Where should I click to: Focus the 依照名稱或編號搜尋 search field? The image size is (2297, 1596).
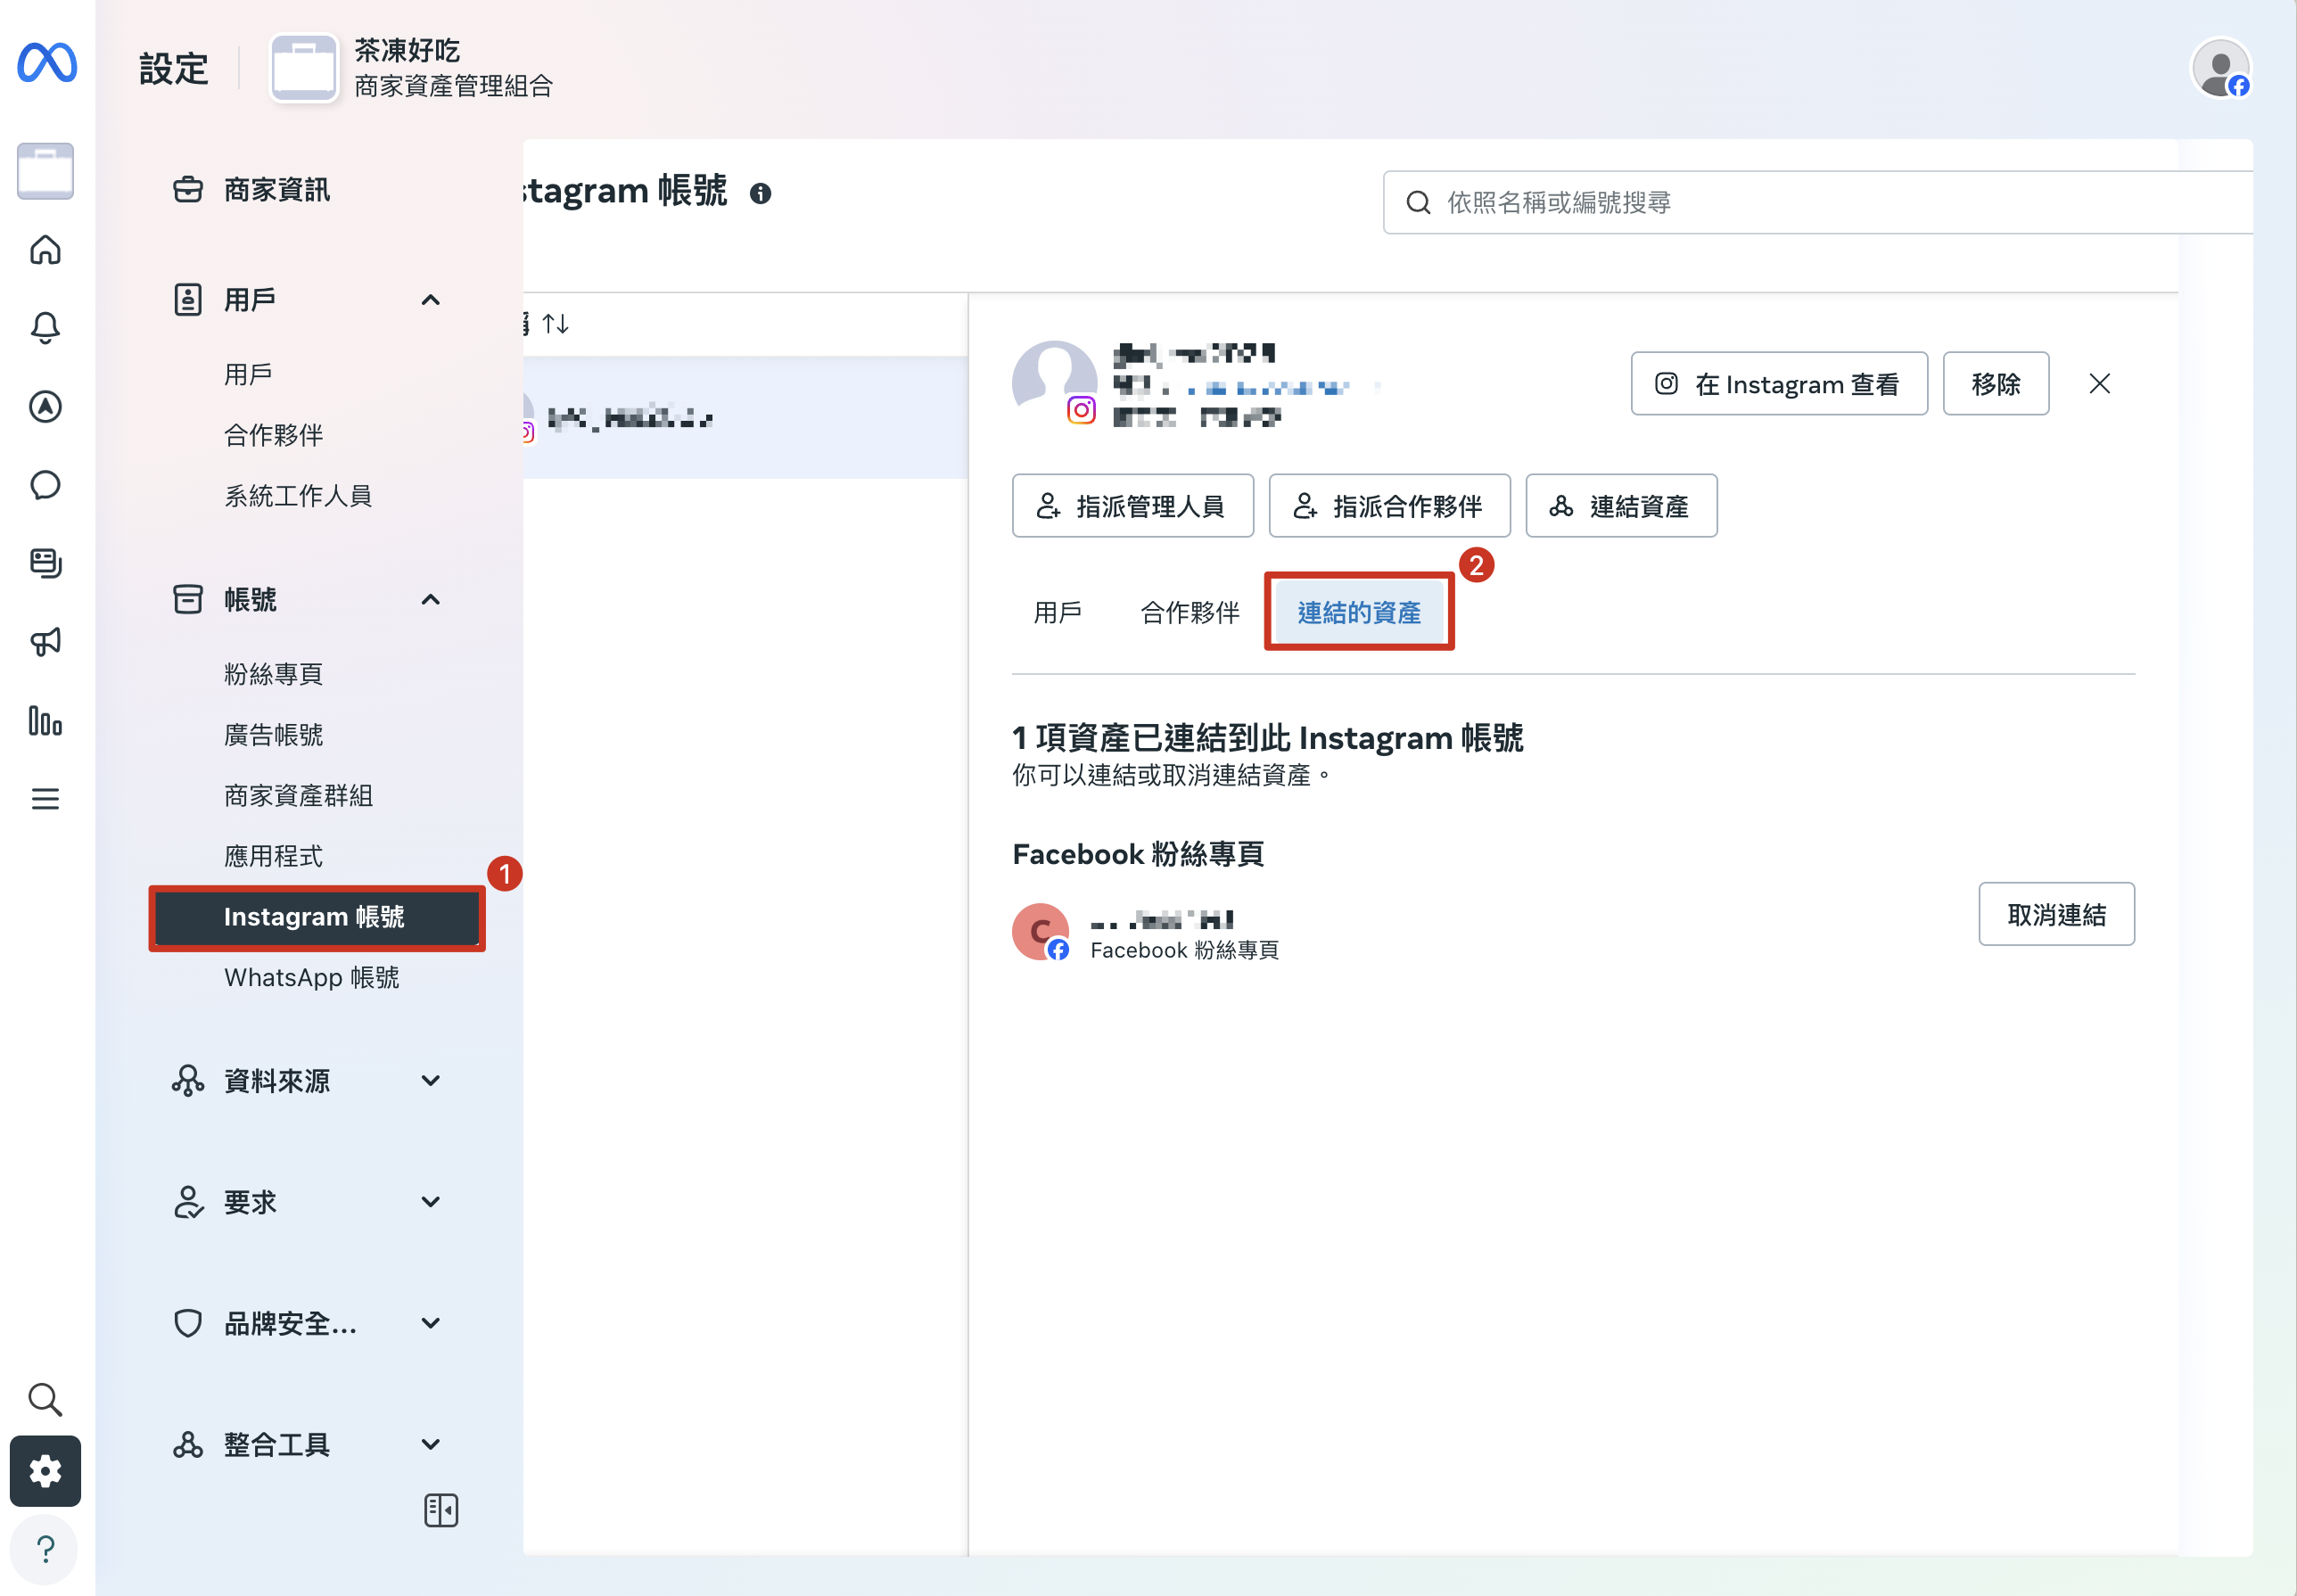tap(1817, 202)
